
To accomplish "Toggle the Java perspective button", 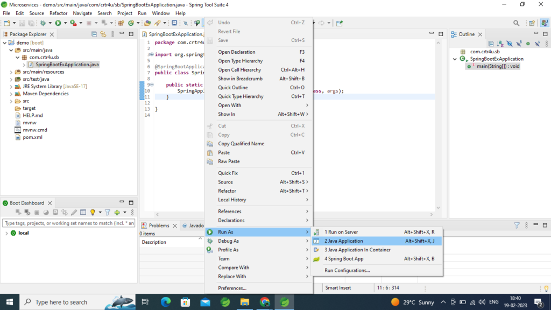I will point(545,23).
